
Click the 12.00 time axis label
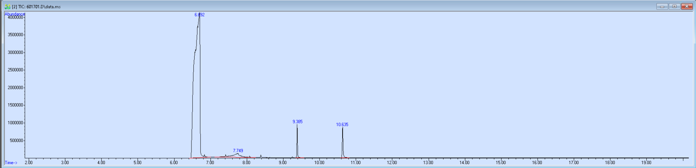392,163
